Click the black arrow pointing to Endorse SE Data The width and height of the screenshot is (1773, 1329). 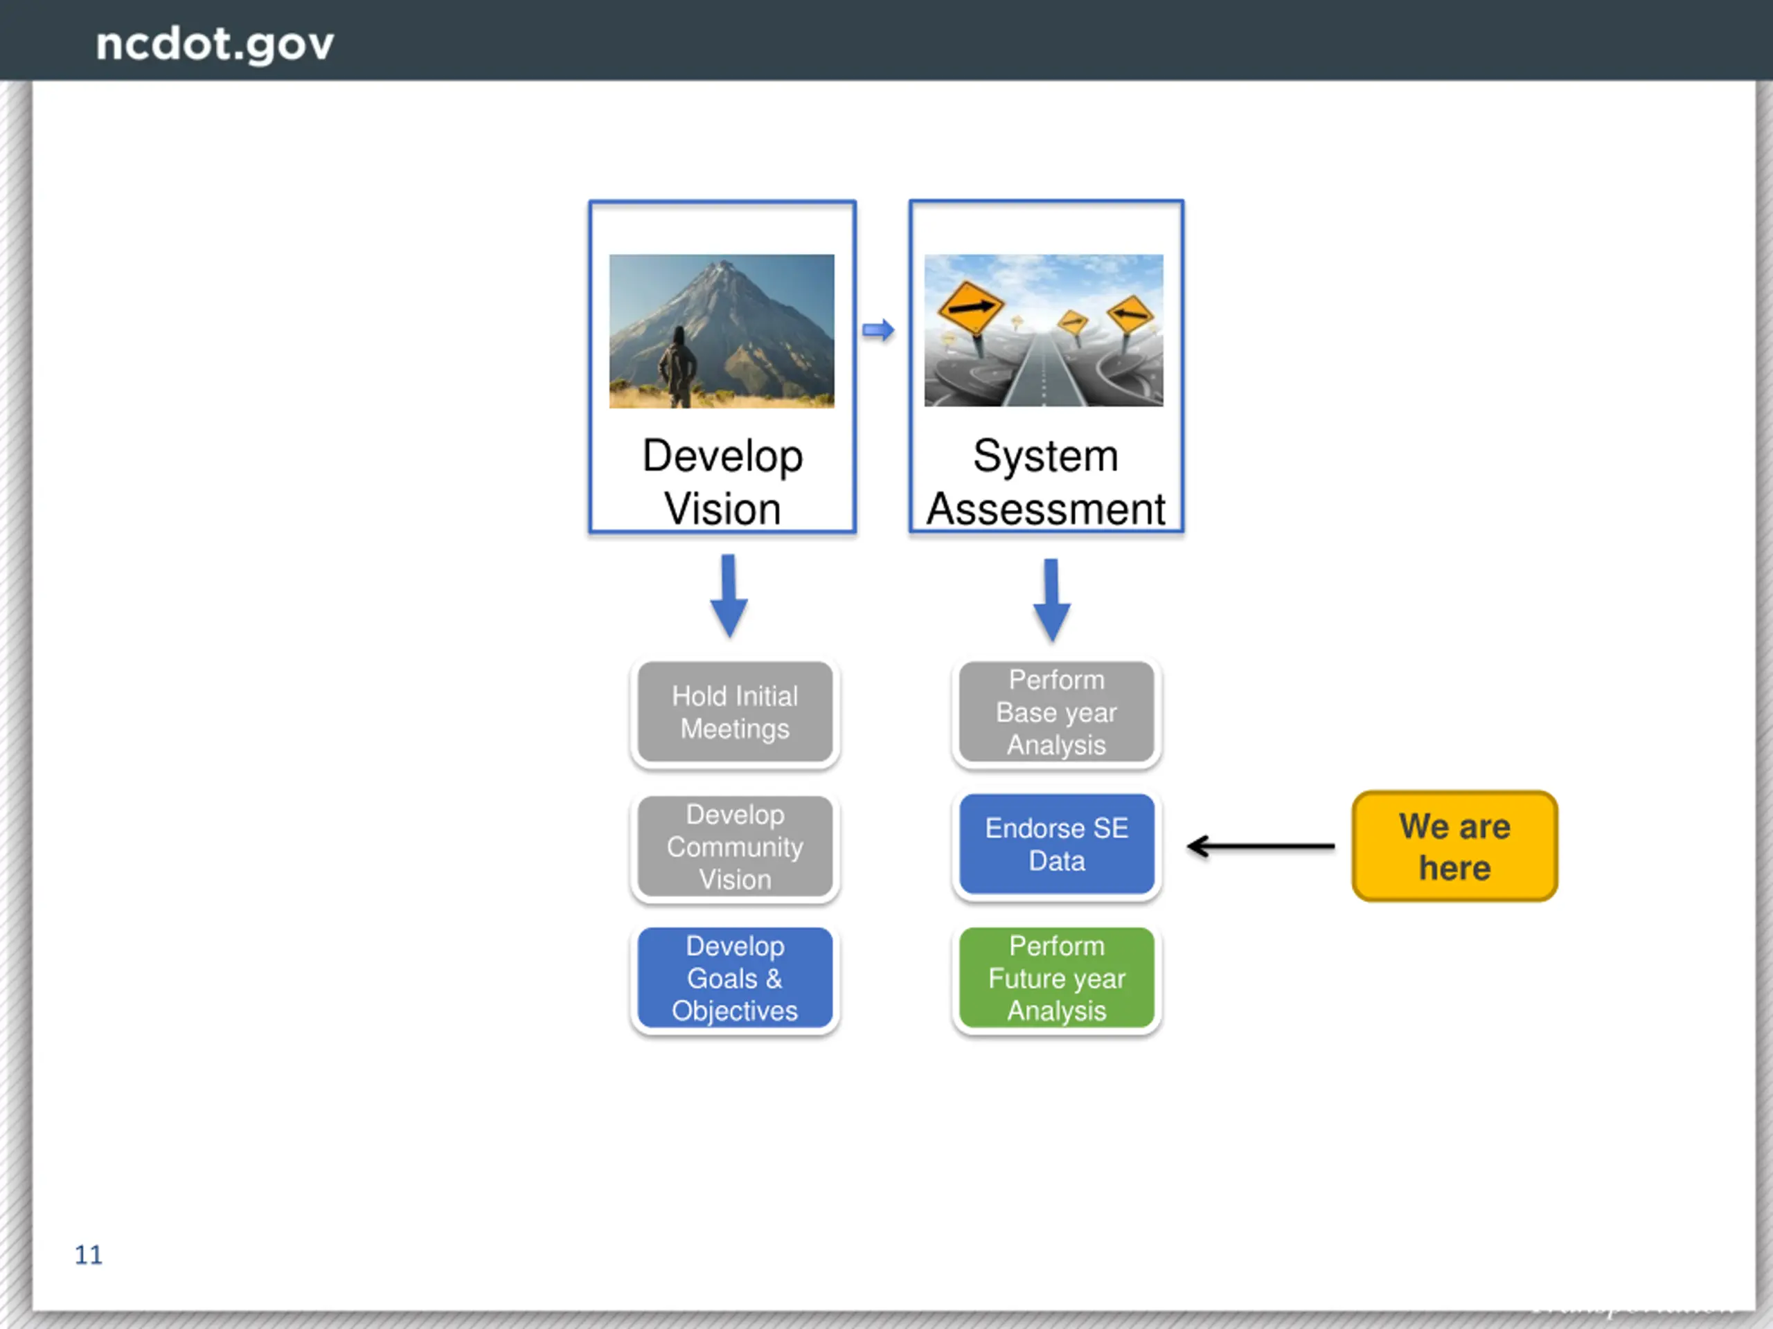point(1260,846)
